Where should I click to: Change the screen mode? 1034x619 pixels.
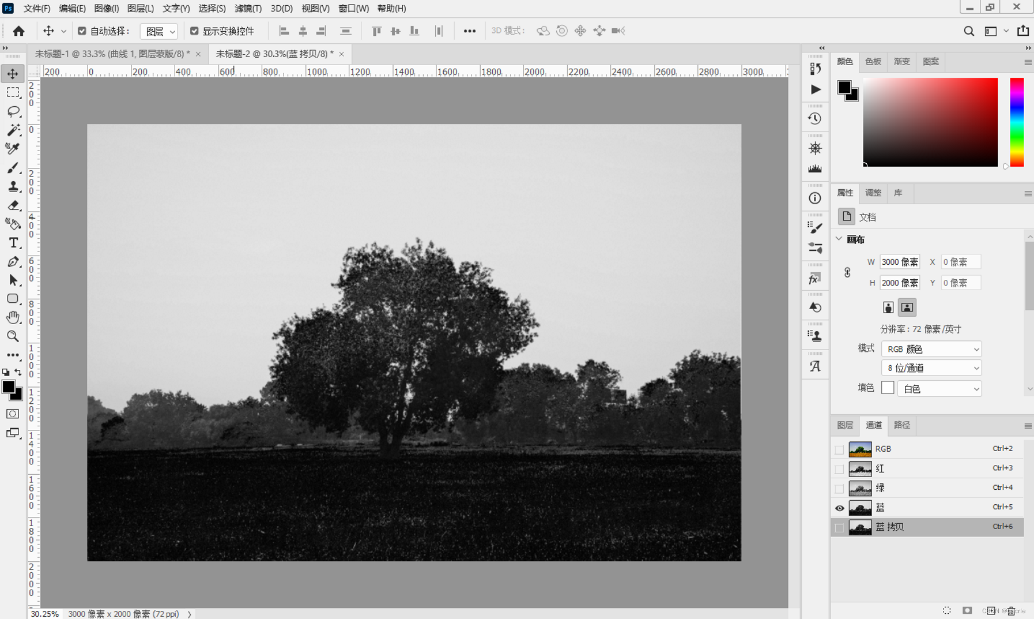coord(13,433)
